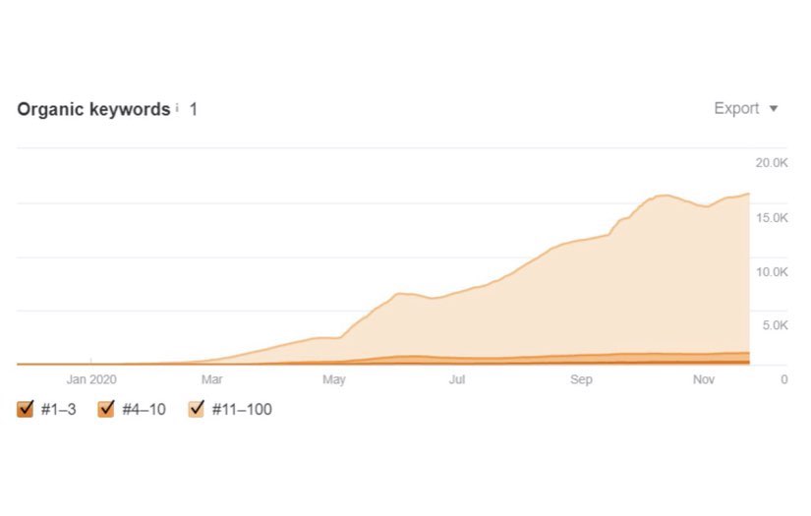Click the Sep label on the x-axis

click(581, 379)
